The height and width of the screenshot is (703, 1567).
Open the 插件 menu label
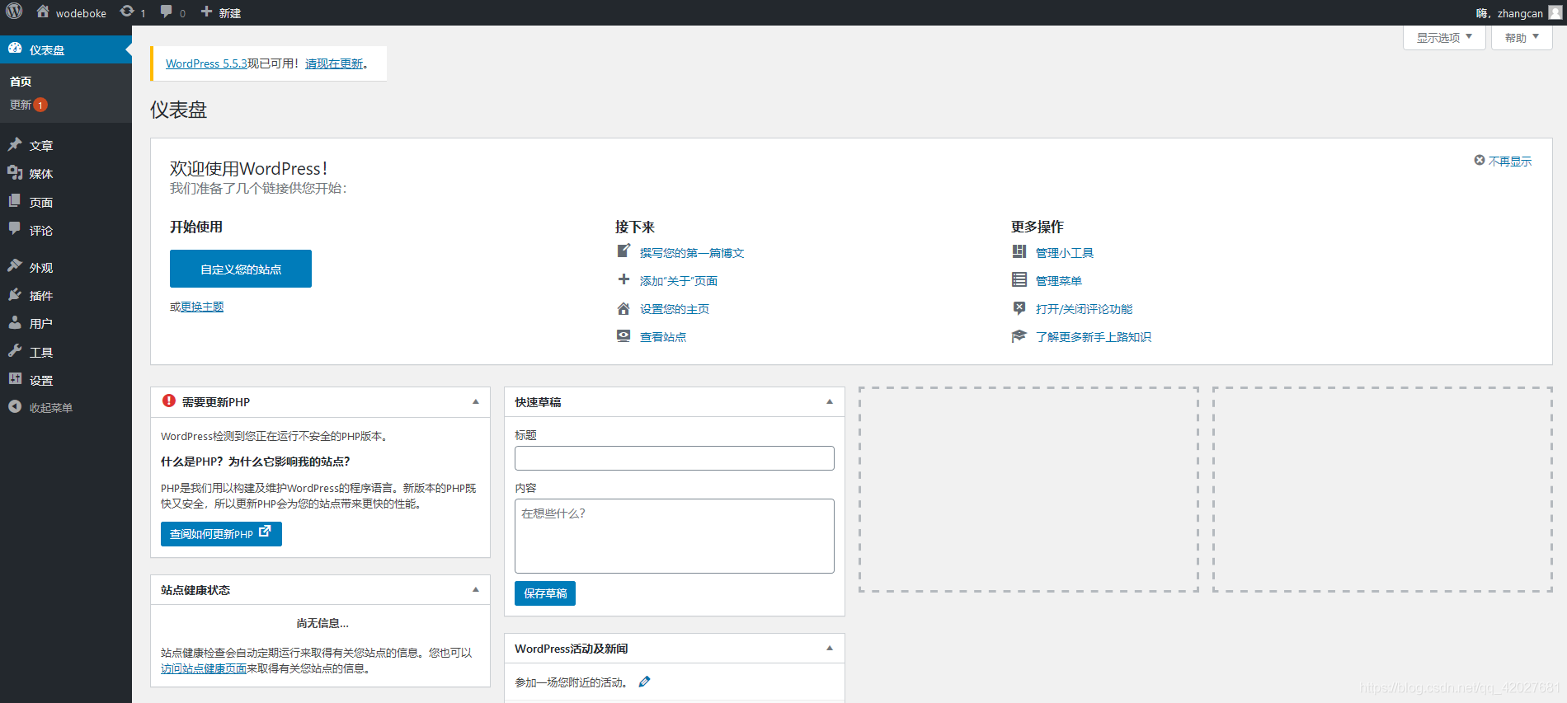point(41,296)
